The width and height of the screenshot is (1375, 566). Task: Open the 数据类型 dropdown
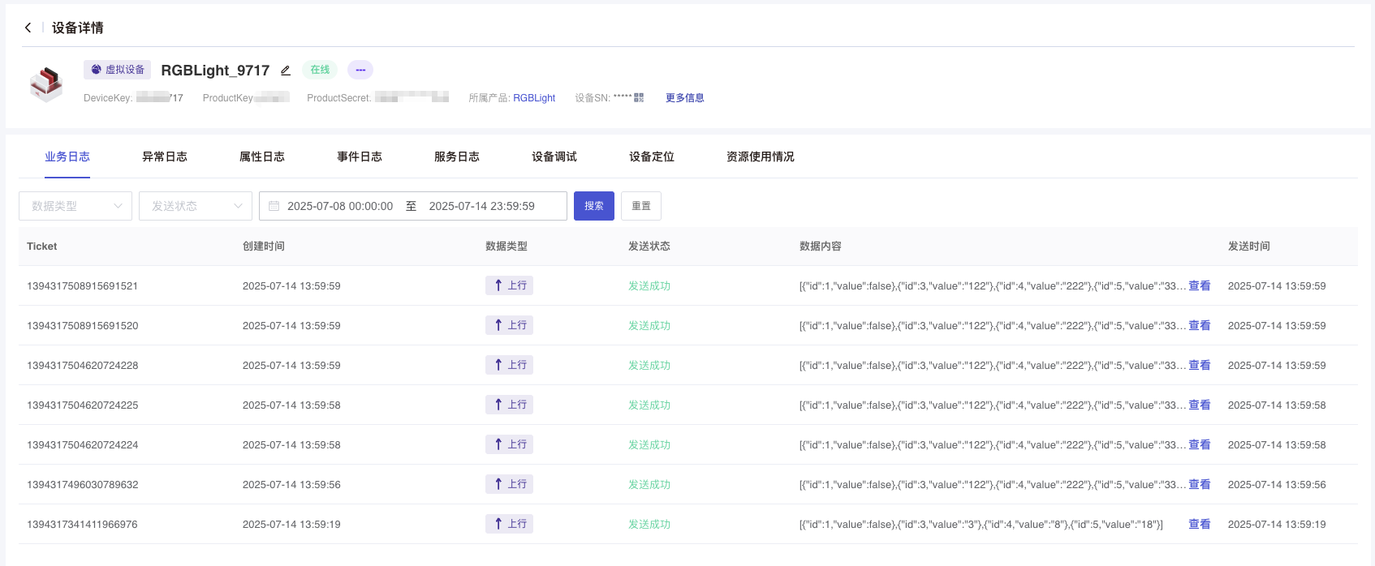point(75,206)
